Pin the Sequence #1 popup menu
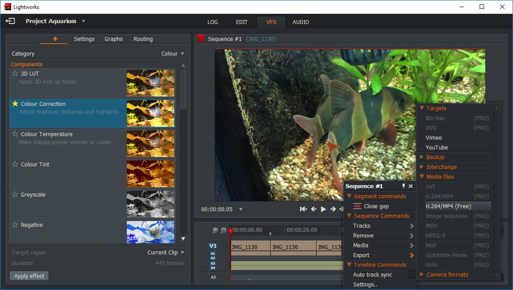Screen dimensions: 513x290 pyautogui.click(x=403, y=186)
